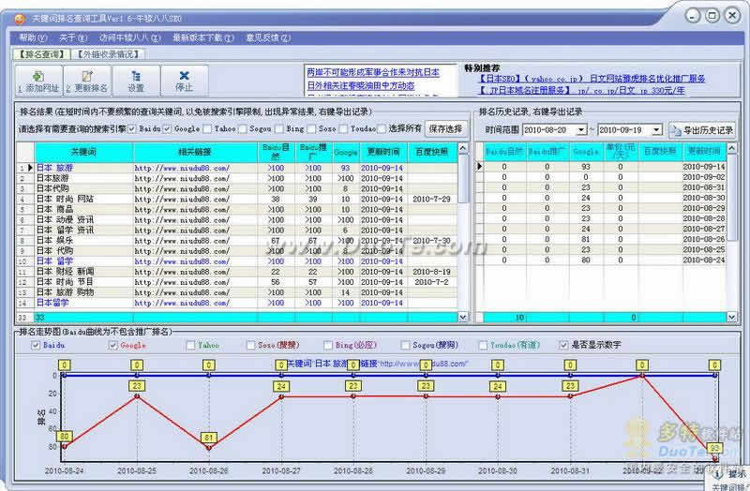Image resolution: width=750 pixels, height=491 pixels.
Task: Toggle Google curve checkbox in trend chart
Action: [x=113, y=345]
